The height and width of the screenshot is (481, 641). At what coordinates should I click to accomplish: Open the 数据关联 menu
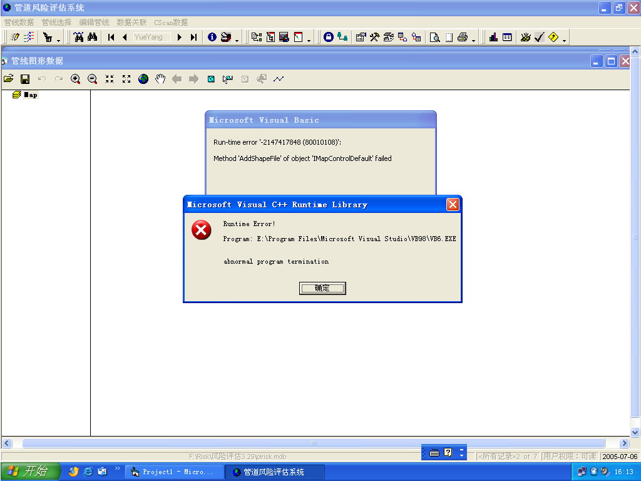(x=131, y=23)
